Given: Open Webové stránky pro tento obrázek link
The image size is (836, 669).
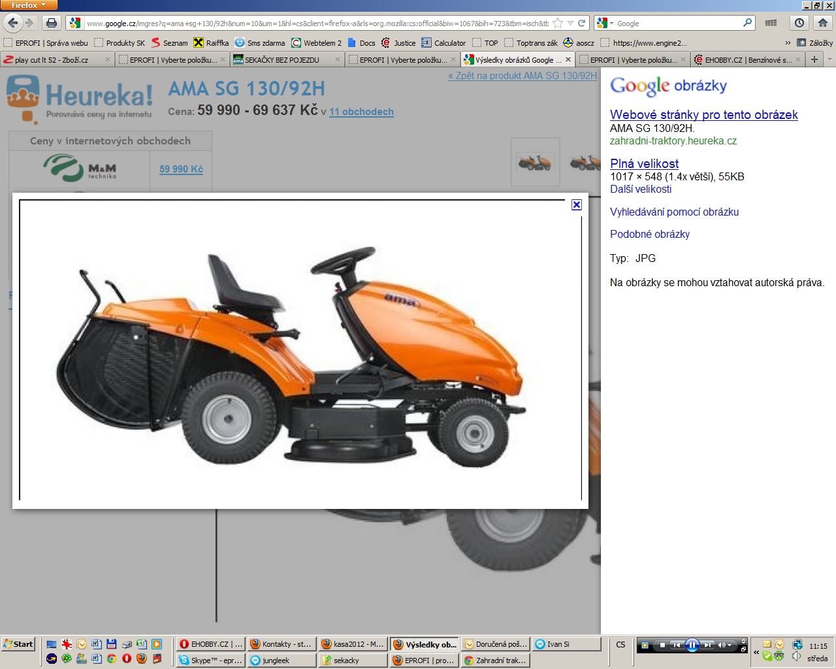Looking at the screenshot, I should click(x=703, y=114).
